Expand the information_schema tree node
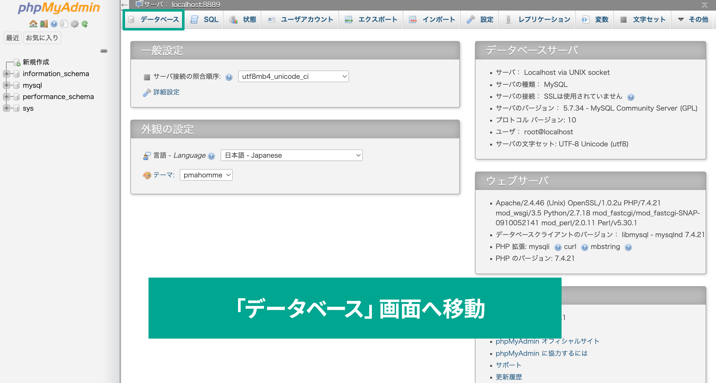The image size is (716, 383). tap(6, 74)
